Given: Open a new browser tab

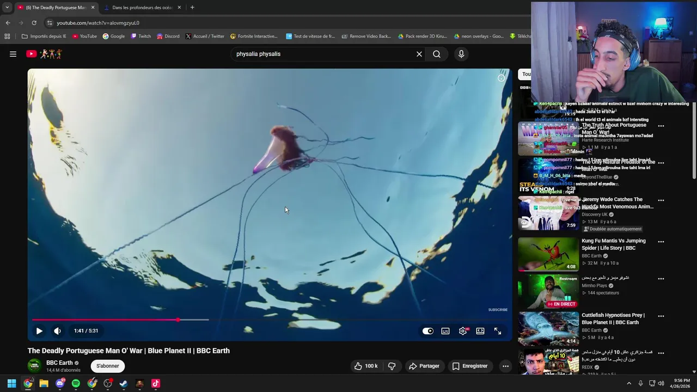Looking at the screenshot, I should (192, 8).
